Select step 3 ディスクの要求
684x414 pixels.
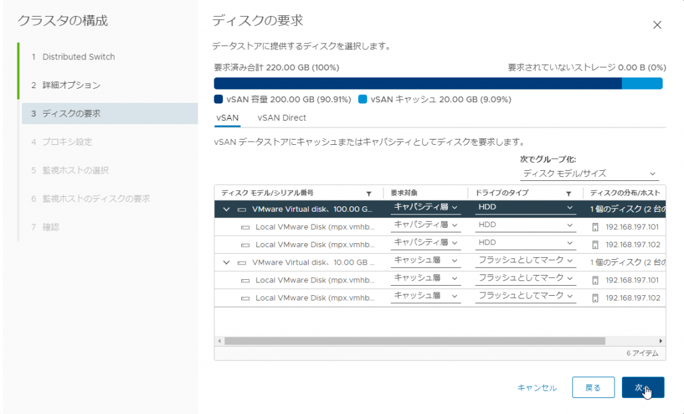pos(110,114)
